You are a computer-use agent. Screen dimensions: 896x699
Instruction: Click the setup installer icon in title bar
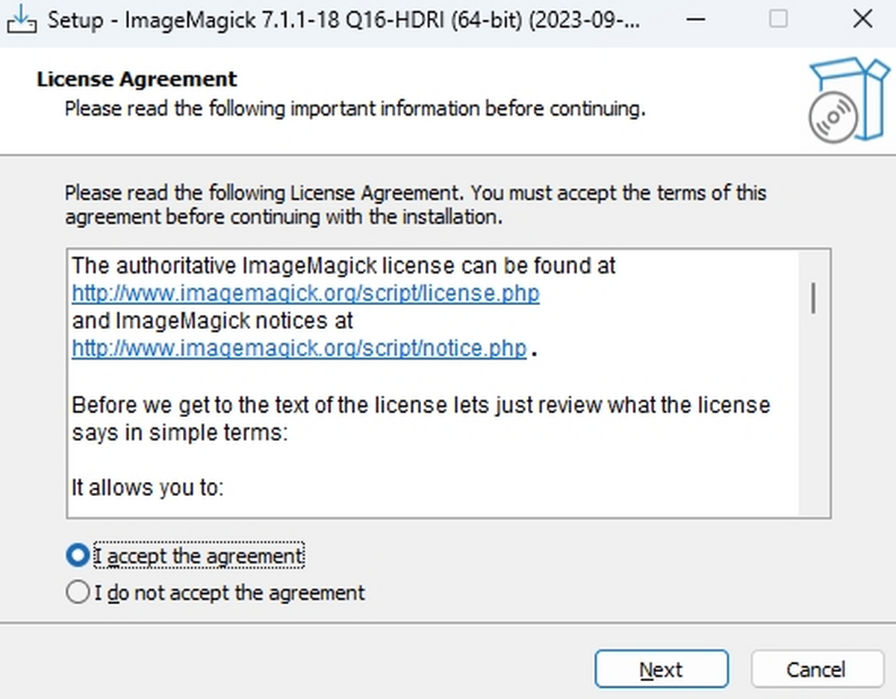click(x=21, y=19)
